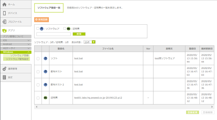
Task: Click the software icon in 配布テスト row
Action: [45, 72]
